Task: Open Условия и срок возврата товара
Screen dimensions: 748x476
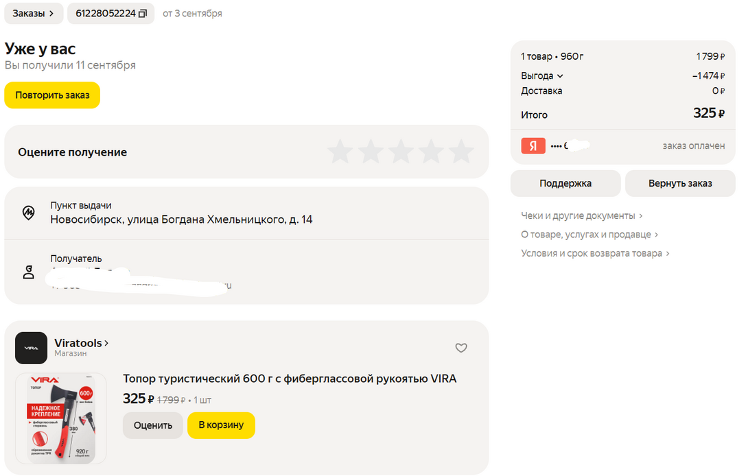Action: coord(596,253)
